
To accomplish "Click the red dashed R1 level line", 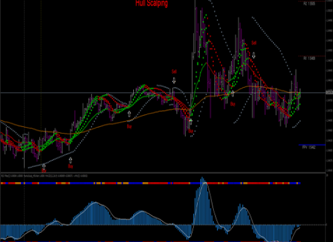I will click(x=312, y=56).
